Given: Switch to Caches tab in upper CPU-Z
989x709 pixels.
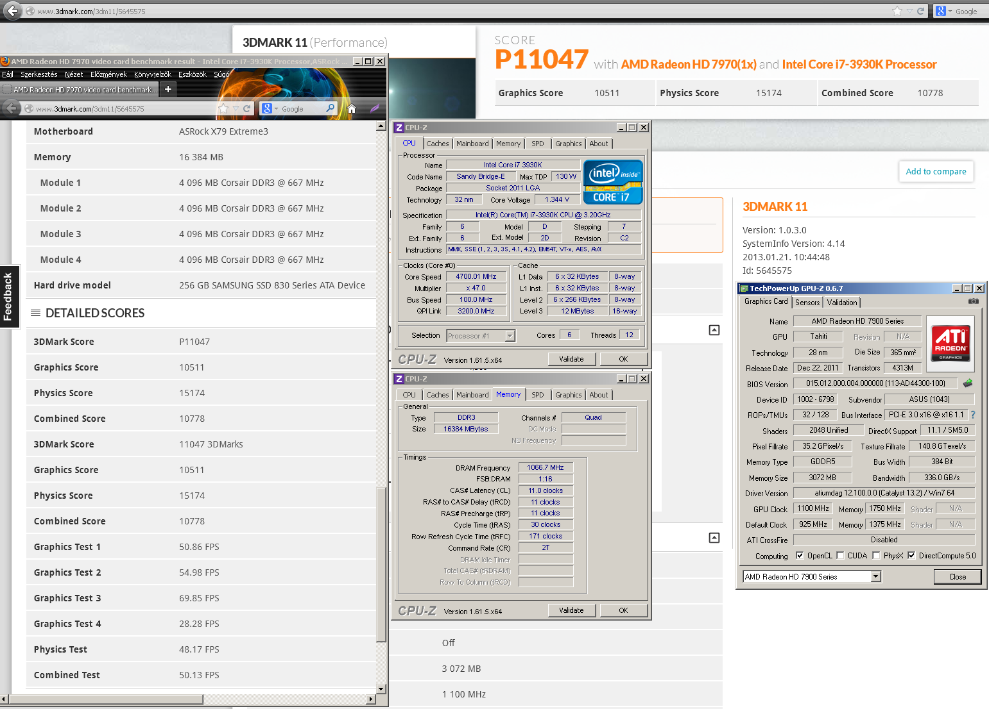Looking at the screenshot, I should [438, 144].
